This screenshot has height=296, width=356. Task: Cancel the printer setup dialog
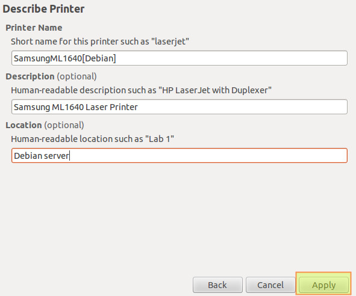click(x=270, y=285)
